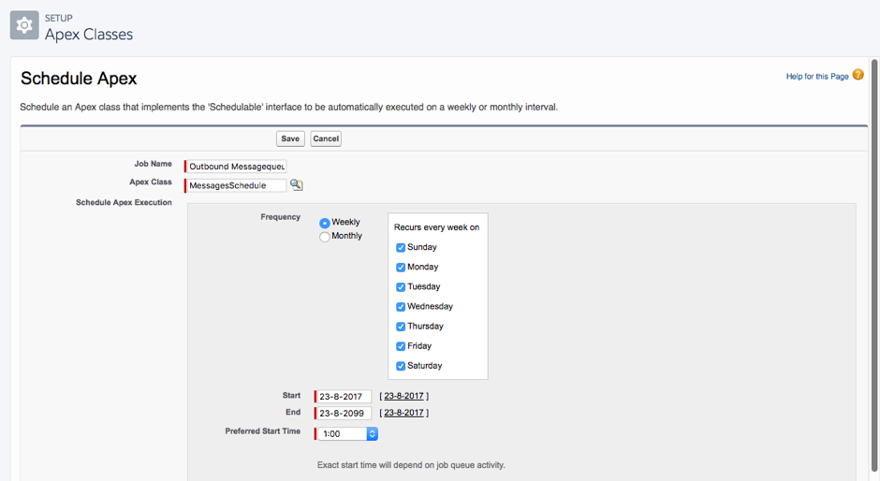Screen dimensions: 880x481
Task: Click the Setup gear icon
Action: (x=24, y=25)
